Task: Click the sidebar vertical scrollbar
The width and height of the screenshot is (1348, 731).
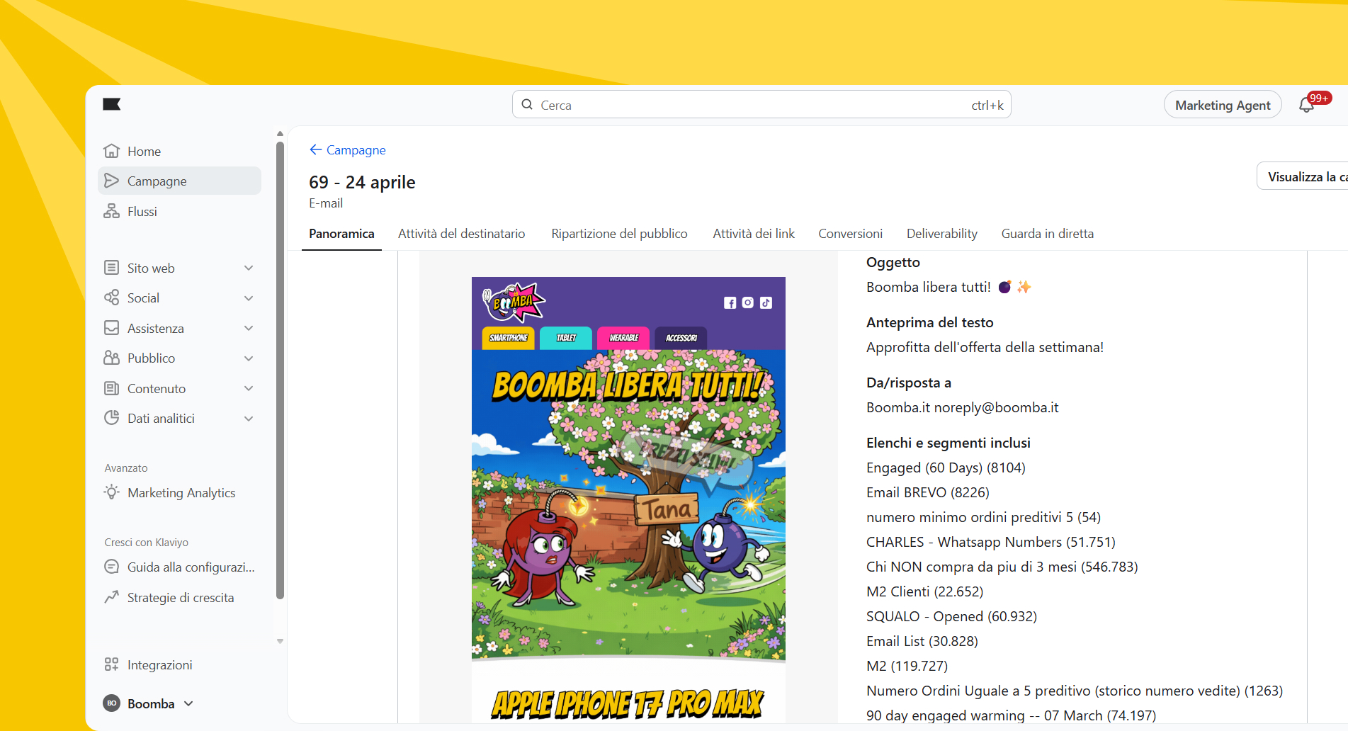Action: tap(280, 368)
